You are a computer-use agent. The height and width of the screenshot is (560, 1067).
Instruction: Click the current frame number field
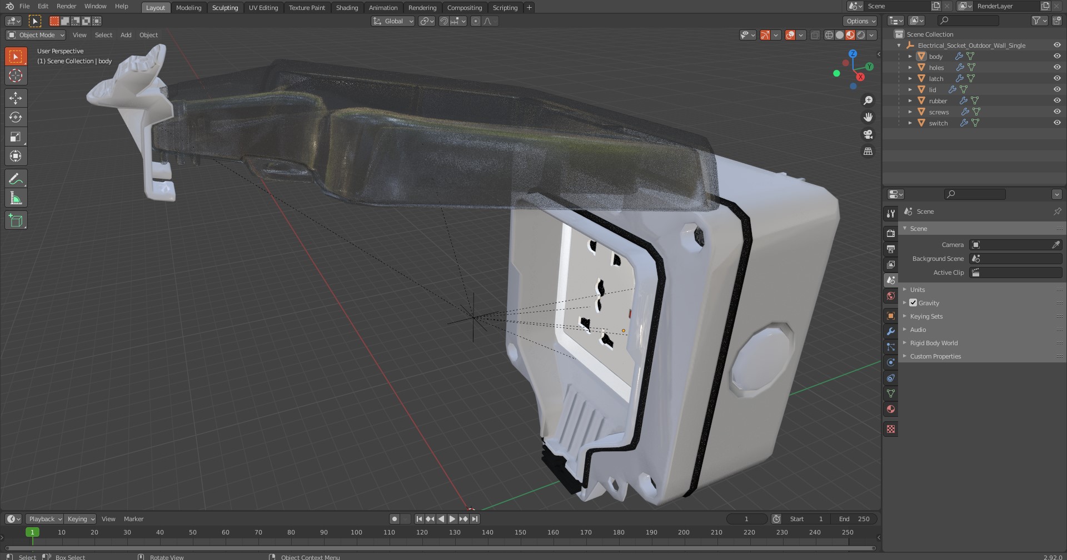click(746, 519)
